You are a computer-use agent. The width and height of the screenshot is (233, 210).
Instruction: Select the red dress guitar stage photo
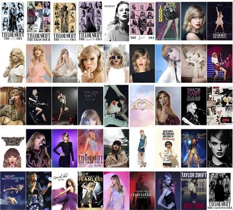point(220,63)
